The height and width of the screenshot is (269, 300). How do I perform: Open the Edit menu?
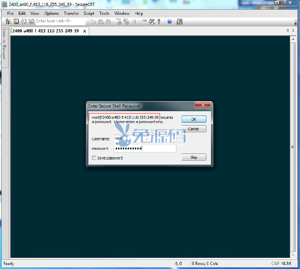22,13
